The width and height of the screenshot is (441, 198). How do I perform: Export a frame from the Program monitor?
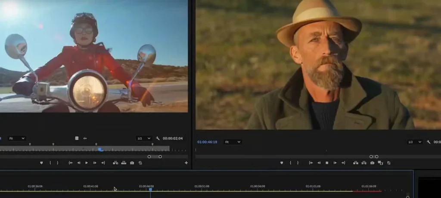click(x=372, y=163)
